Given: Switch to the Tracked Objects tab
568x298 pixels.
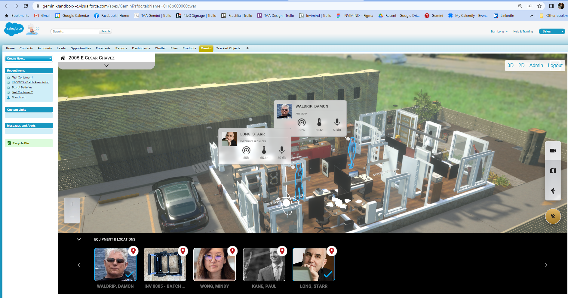Looking at the screenshot, I should (228, 48).
